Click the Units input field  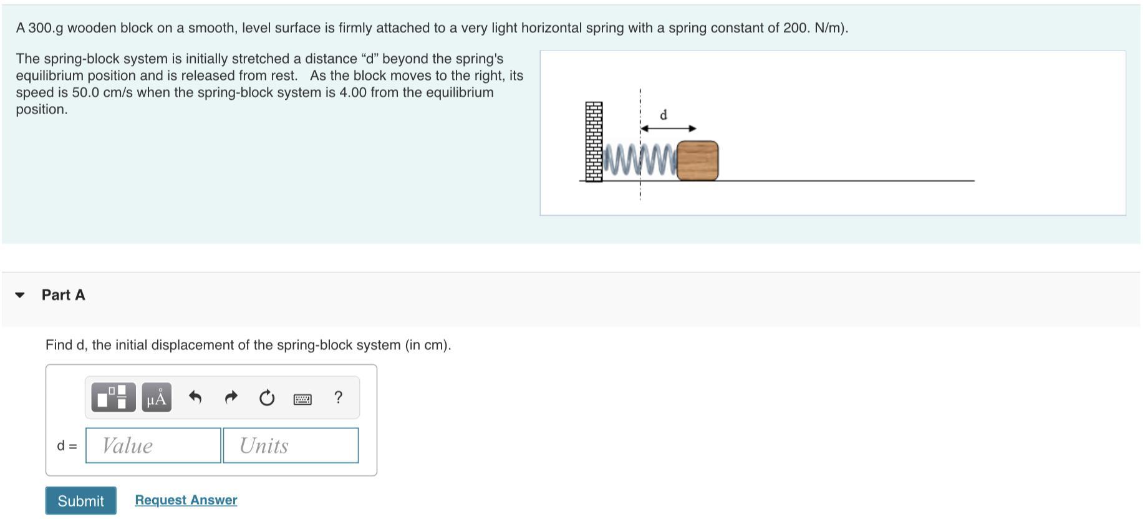(291, 445)
